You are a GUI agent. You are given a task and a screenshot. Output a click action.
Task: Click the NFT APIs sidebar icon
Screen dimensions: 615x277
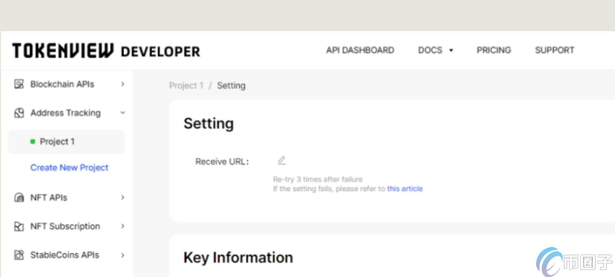click(x=19, y=198)
